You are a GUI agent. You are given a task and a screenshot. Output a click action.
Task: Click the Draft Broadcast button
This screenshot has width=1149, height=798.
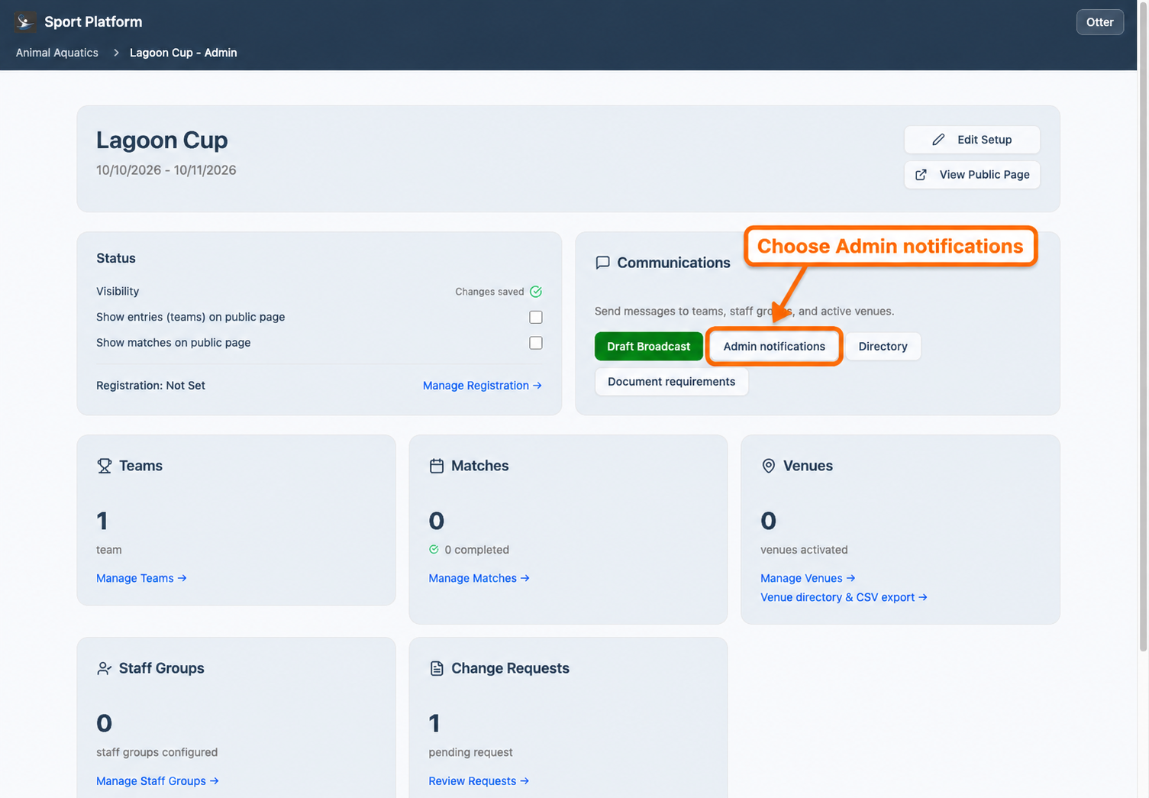point(649,347)
